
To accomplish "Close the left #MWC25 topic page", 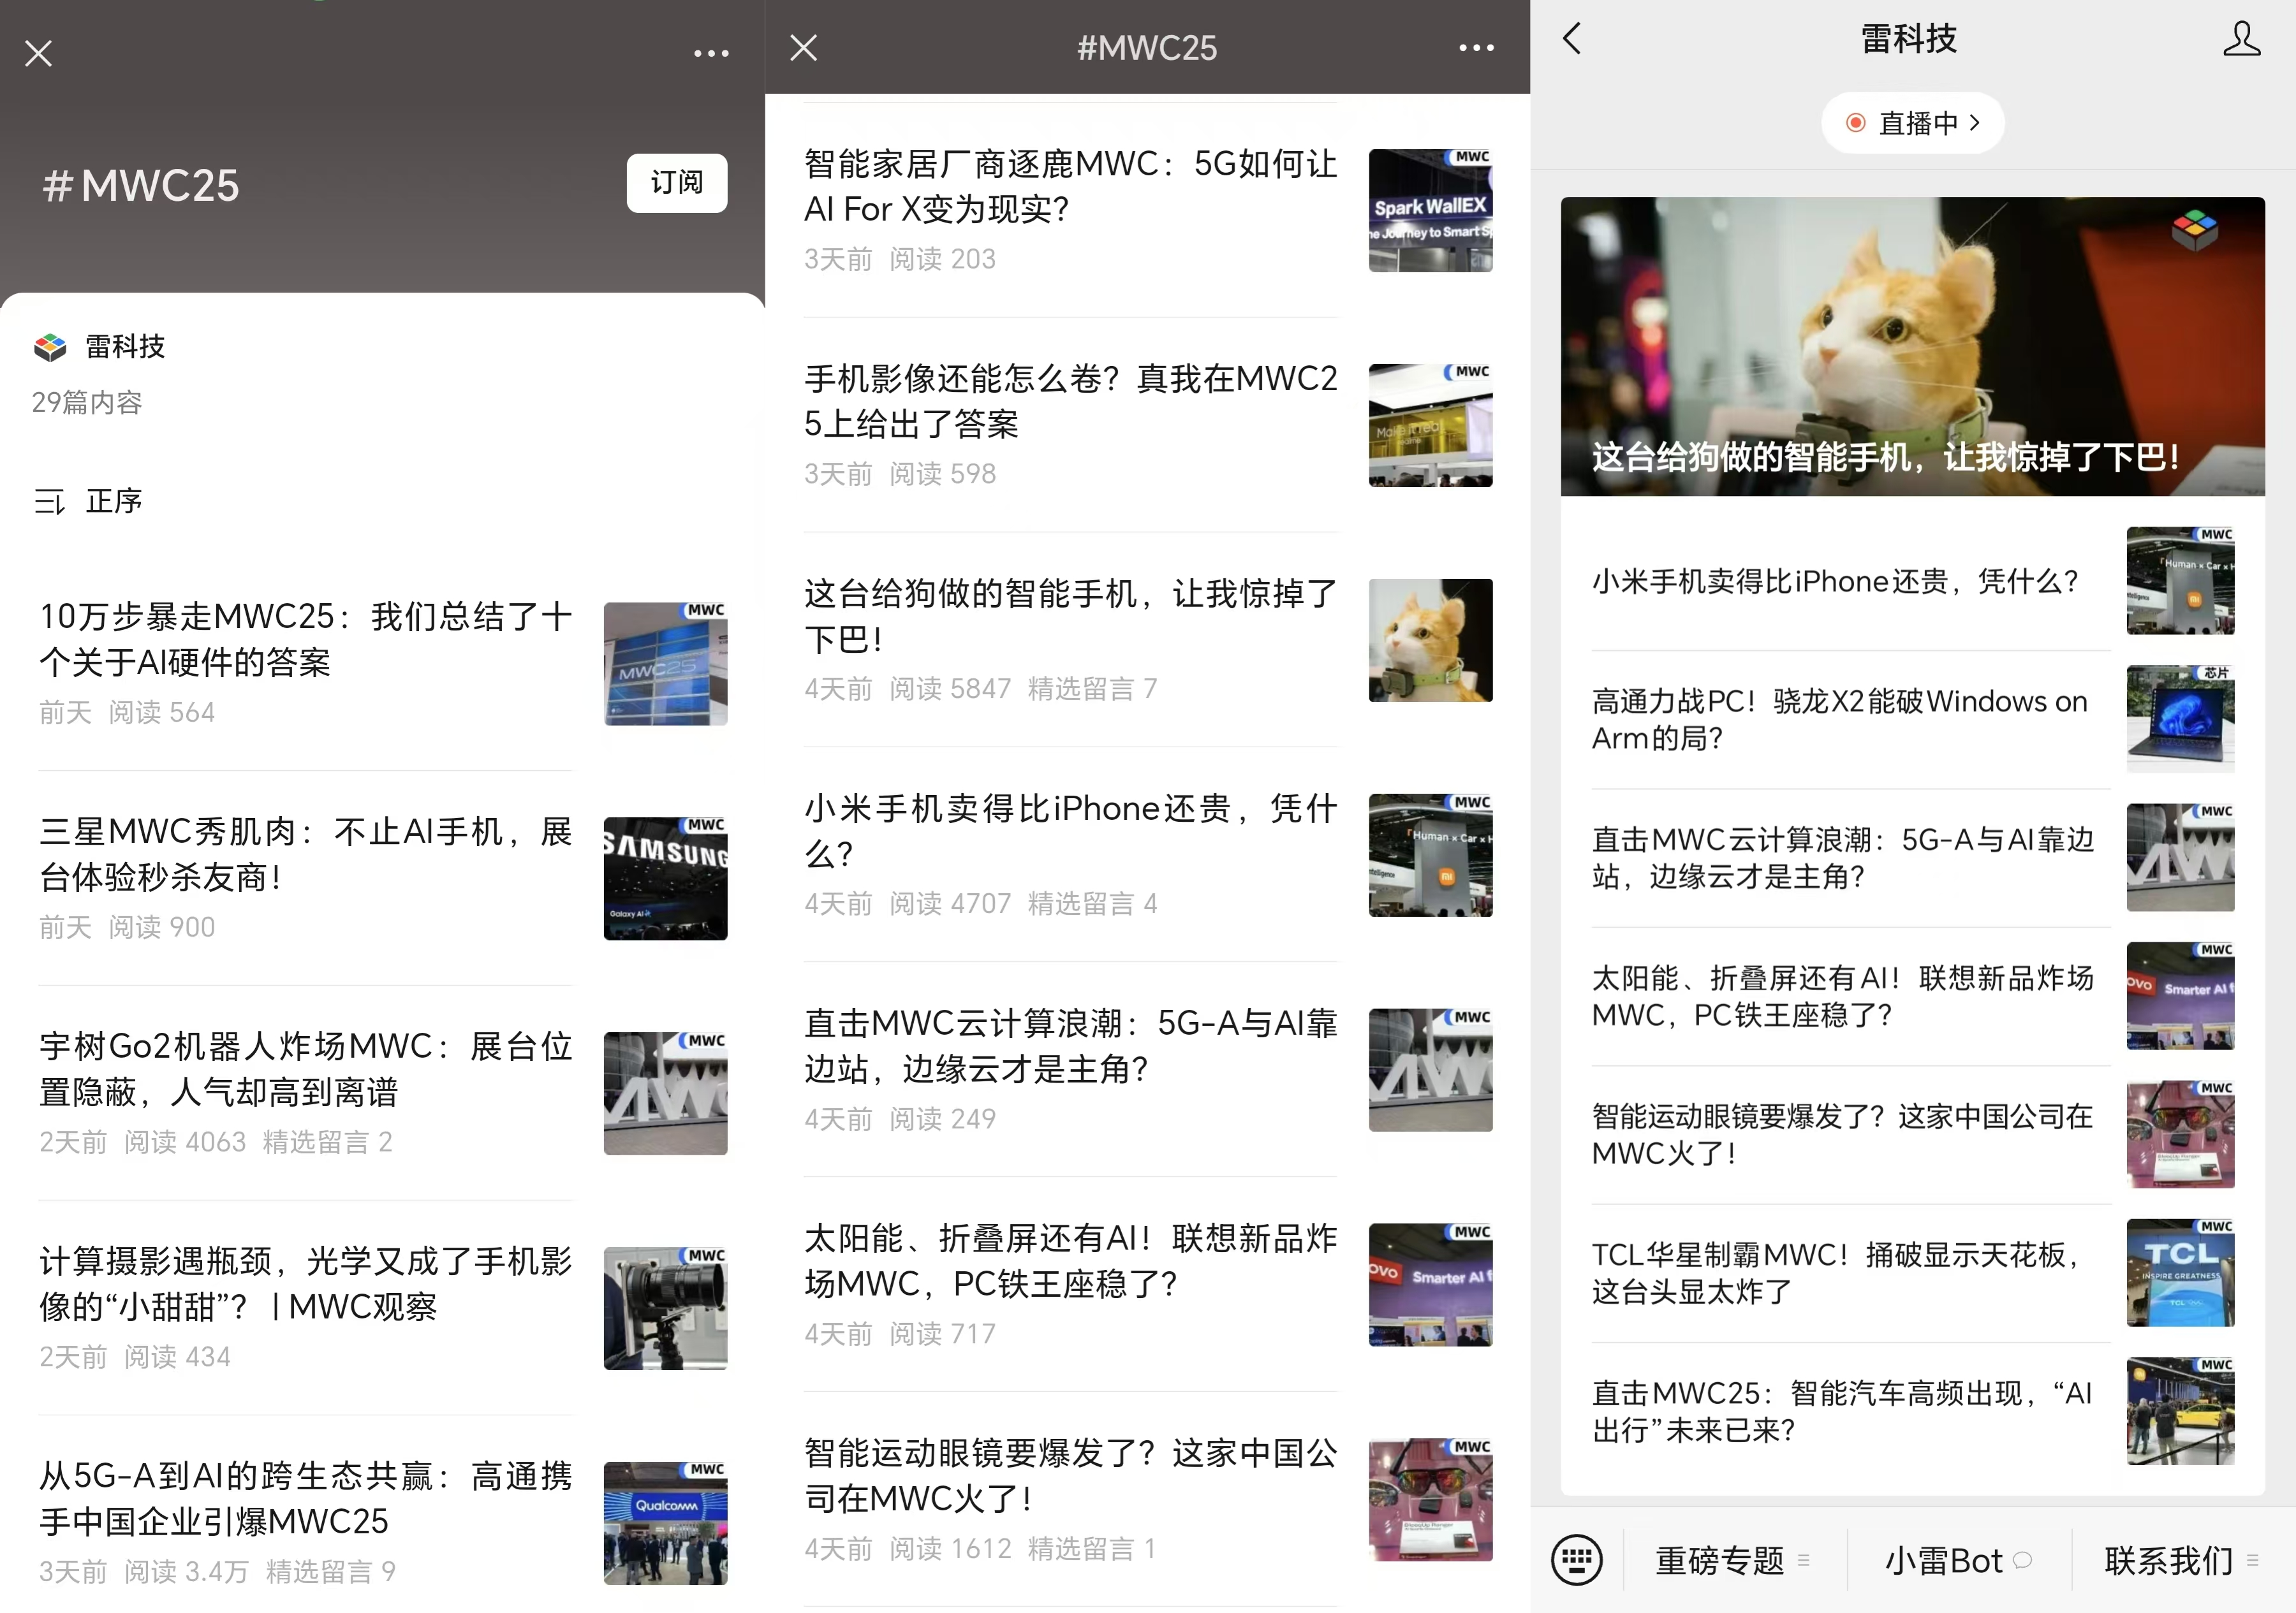I will 38,53.
